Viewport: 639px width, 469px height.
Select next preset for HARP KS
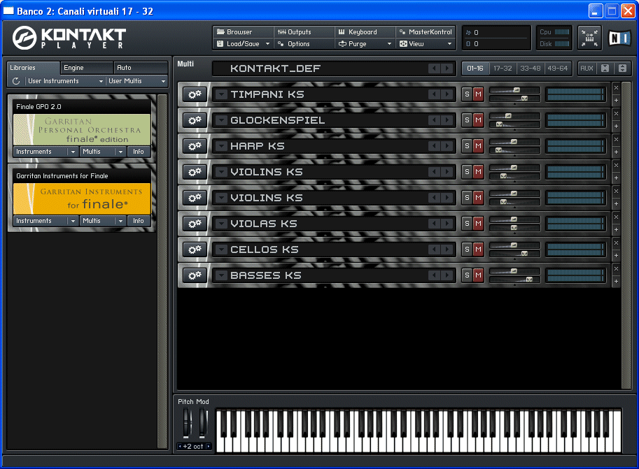[447, 146]
